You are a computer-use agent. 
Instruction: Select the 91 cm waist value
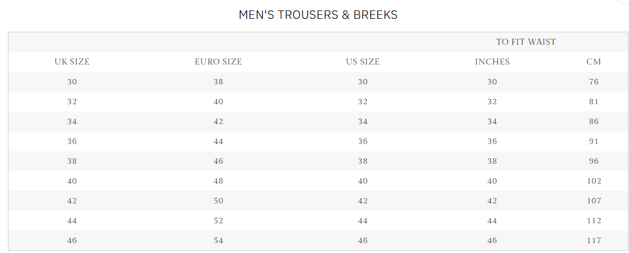[x=594, y=141]
